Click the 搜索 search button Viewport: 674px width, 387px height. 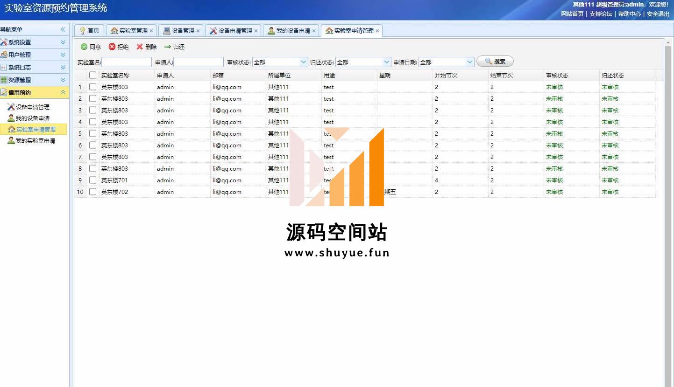(x=495, y=62)
